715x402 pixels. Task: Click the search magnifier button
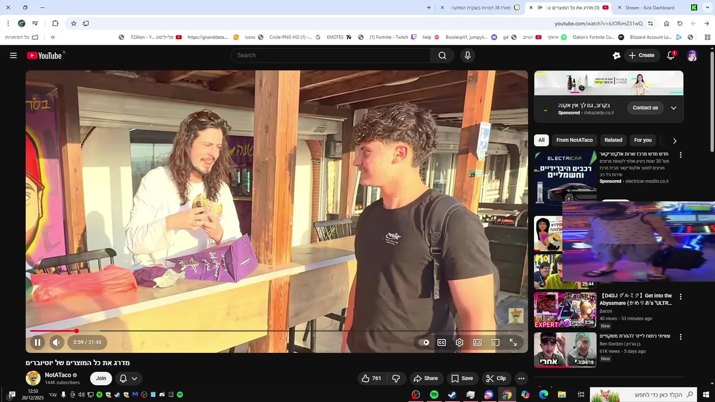pyautogui.click(x=442, y=55)
